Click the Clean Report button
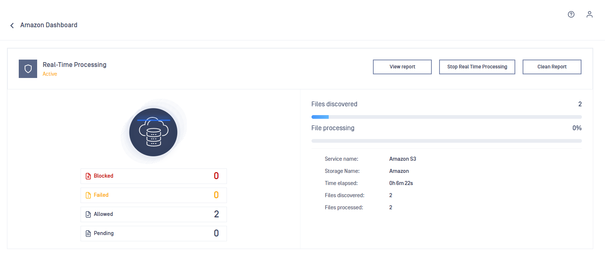 pyautogui.click(x=552, y=67)
